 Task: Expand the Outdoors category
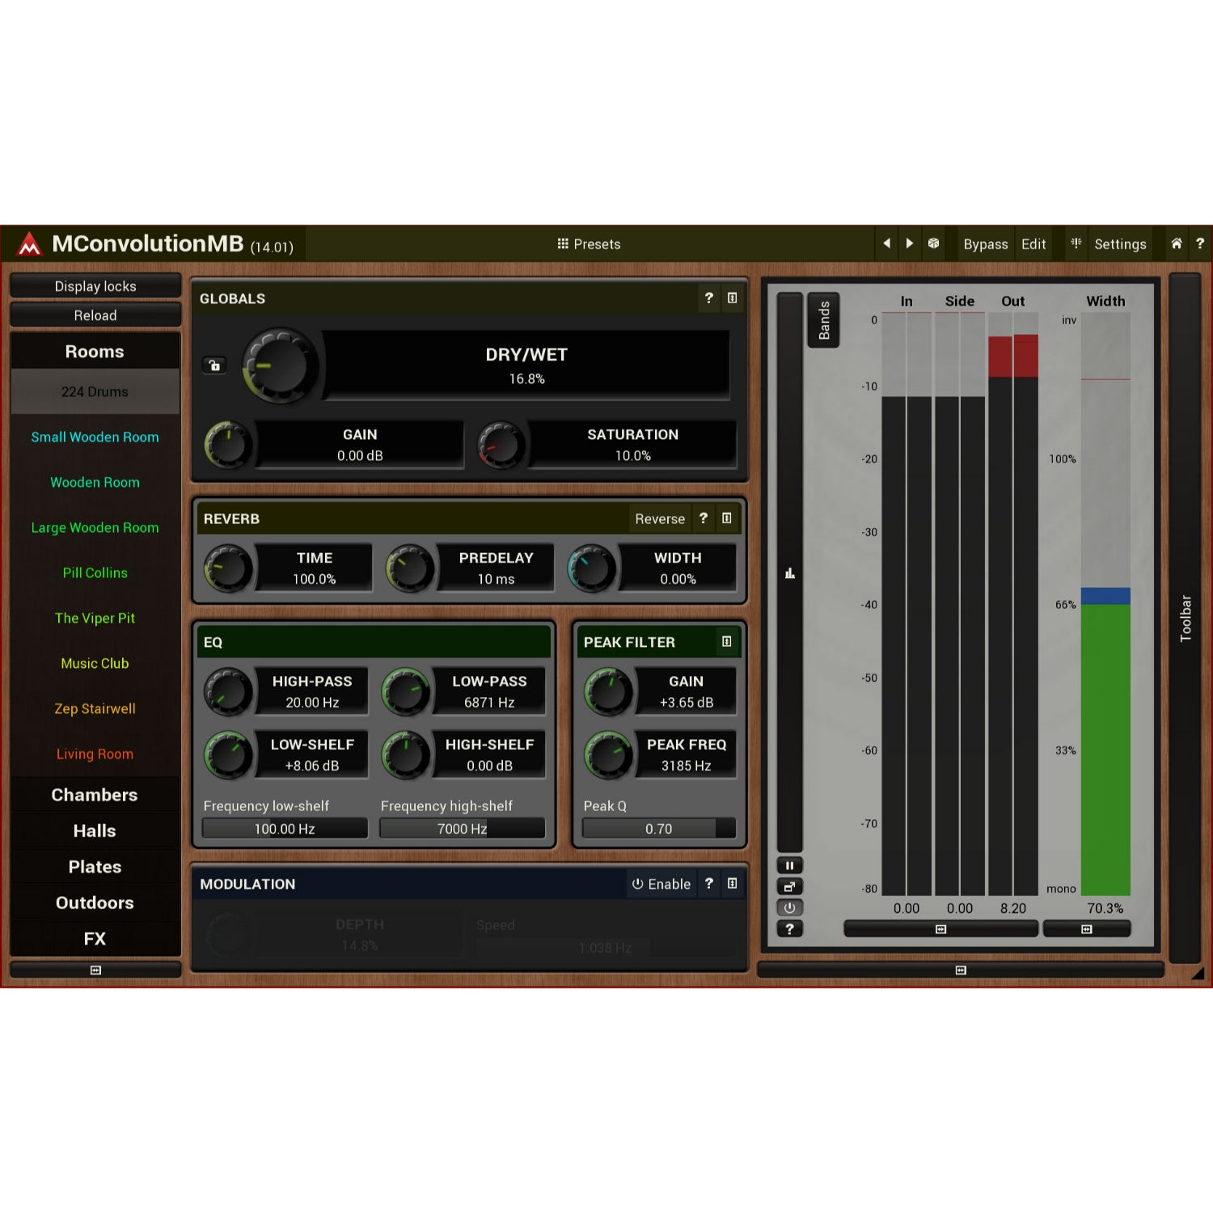coord(95,902)
